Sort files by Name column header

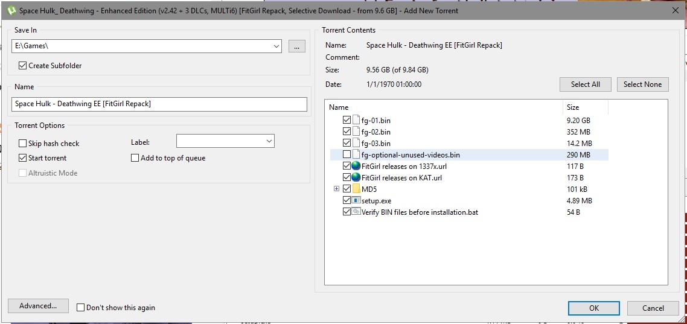[x=444, y=107]
